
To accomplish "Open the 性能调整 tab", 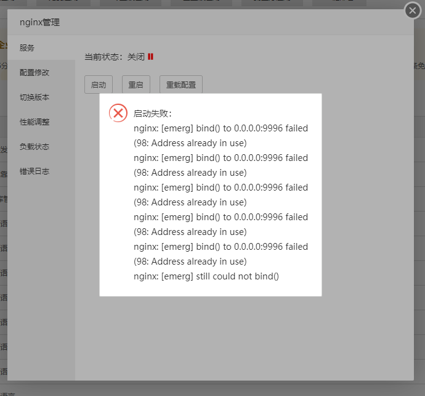I will coord(41,122).
